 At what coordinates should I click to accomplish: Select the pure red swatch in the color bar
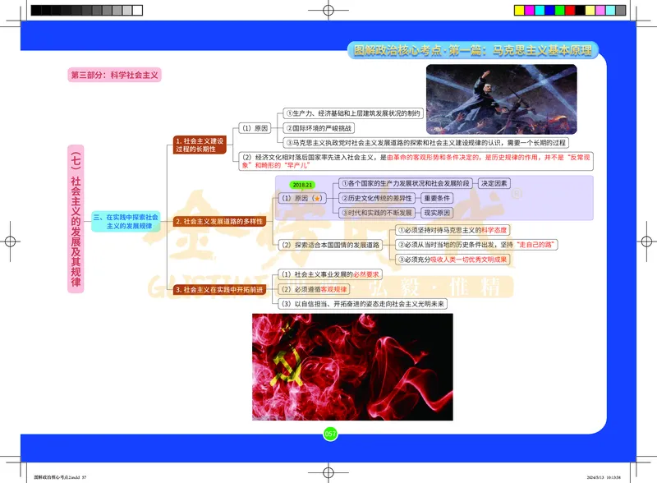click(568, 11)
